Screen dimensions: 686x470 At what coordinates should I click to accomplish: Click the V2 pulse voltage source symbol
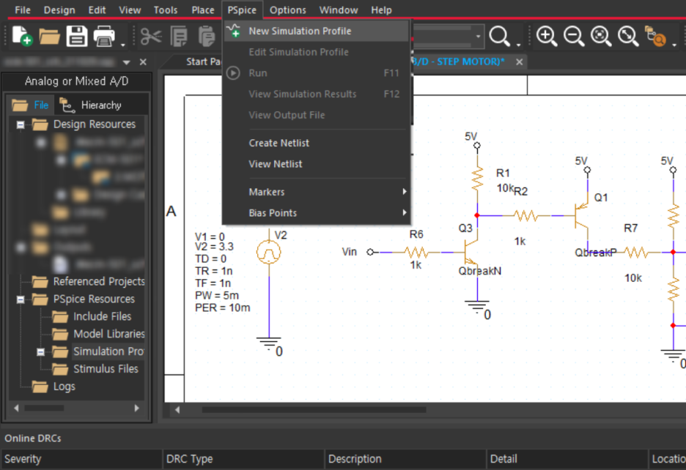269,253
